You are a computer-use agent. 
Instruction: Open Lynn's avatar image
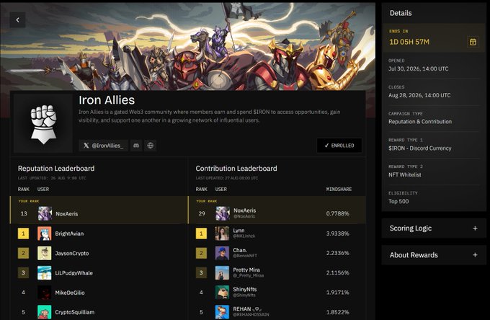click(222, 234)
